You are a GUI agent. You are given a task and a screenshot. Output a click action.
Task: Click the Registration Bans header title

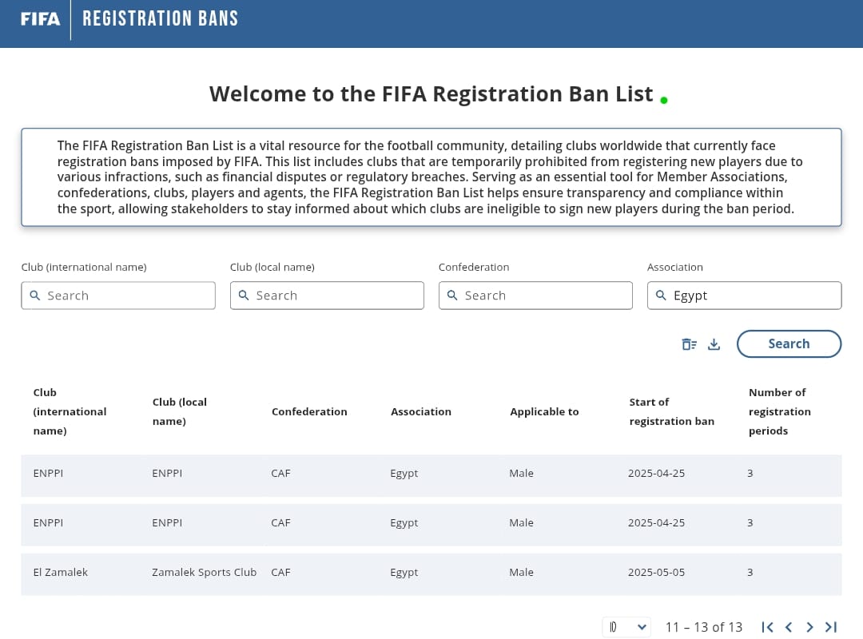(161, 18)
